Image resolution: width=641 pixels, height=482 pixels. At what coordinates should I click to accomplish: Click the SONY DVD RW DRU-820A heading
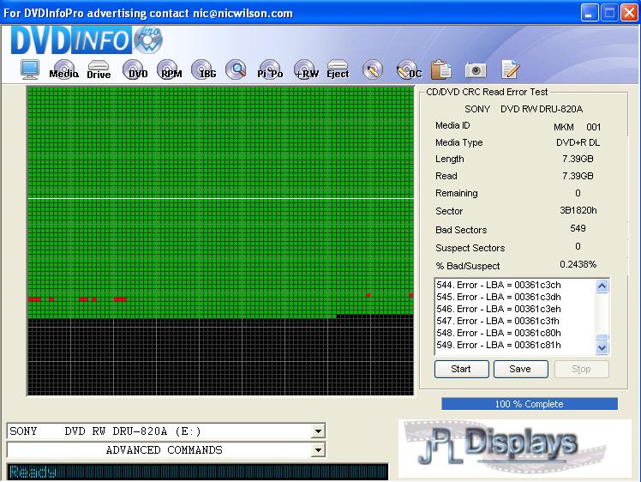click(x=524, y=109)
